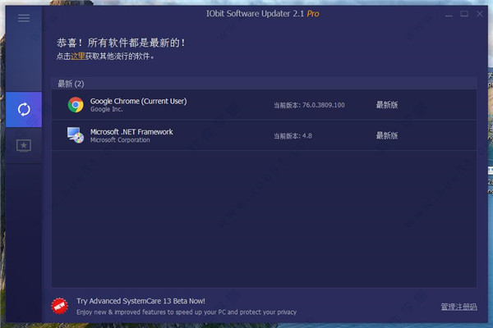Maximize the IObit Software Updater window
Screen dimensions: 493x328
coord(464,14)
